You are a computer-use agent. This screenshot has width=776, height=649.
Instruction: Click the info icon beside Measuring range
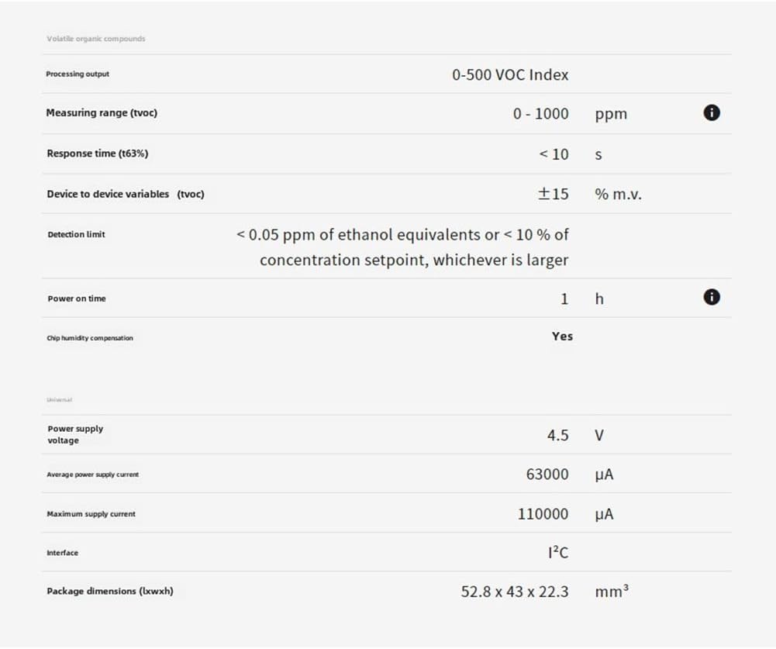[x=711, y=113]
